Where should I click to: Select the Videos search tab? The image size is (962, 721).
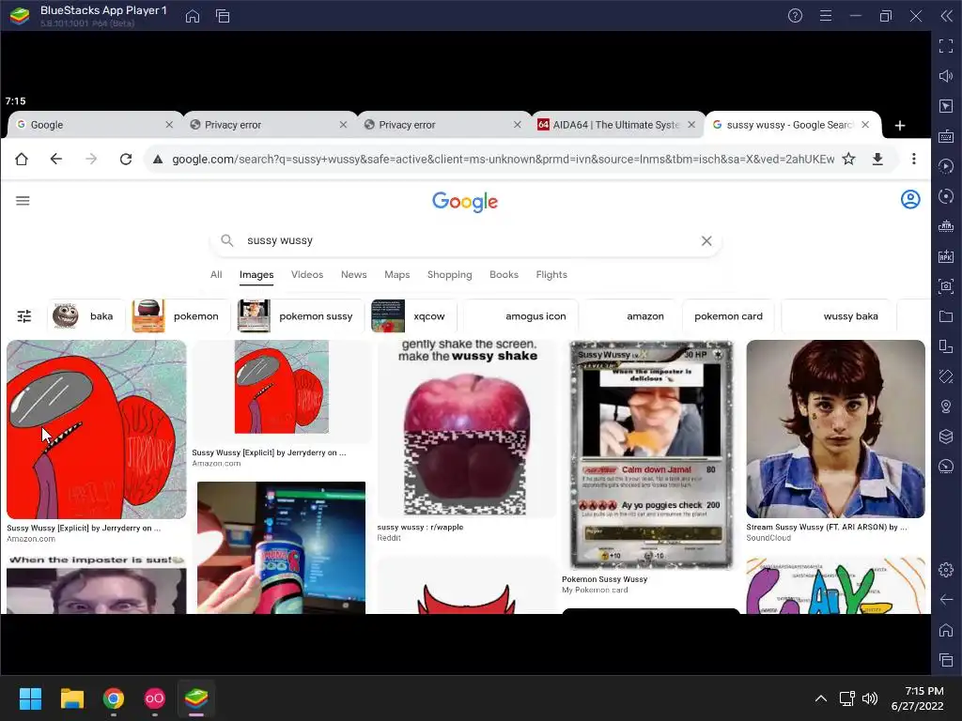307,275
